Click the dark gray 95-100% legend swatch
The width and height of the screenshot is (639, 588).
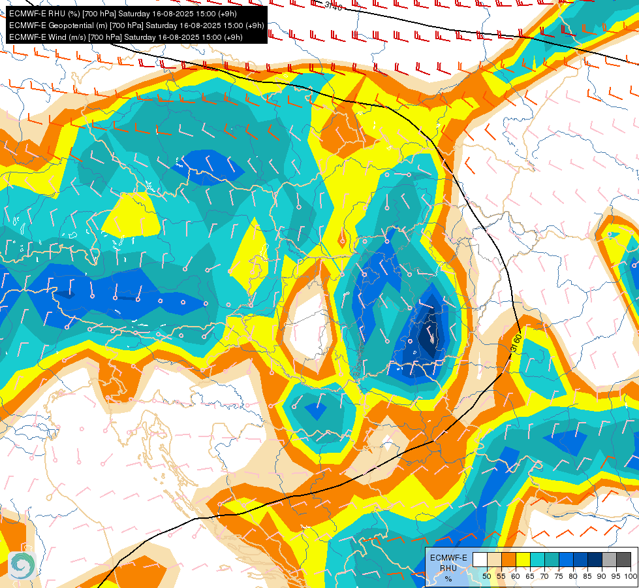pyautogui.click(x=623, y=559)
